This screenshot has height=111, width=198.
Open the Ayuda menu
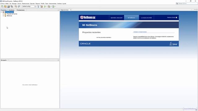64,4
